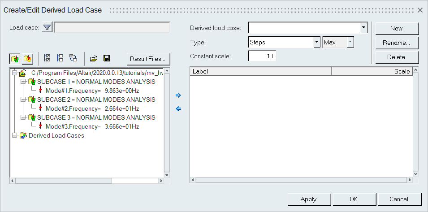The width and height of the screenshot is (428, 212).
Task: Click the left arrow to remove load case
Action: 178,109
